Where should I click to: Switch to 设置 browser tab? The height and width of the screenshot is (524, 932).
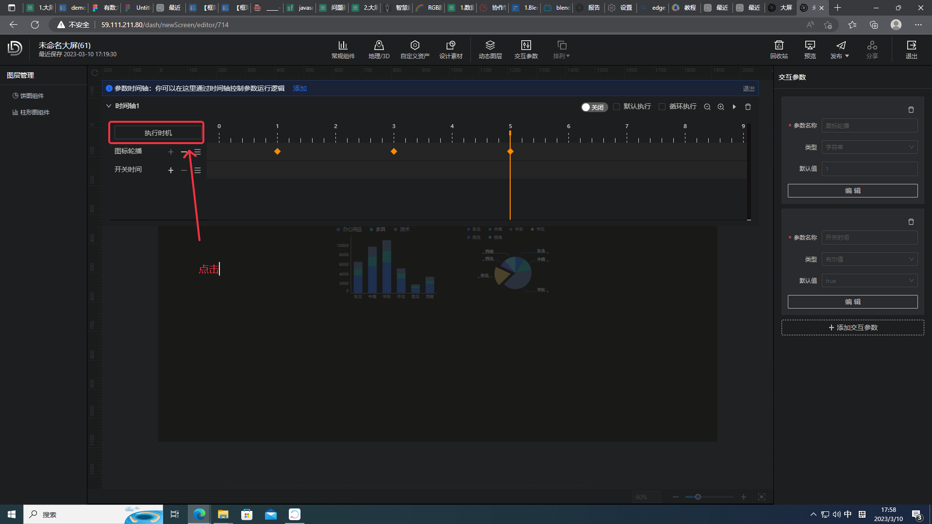tap(621, 8)
